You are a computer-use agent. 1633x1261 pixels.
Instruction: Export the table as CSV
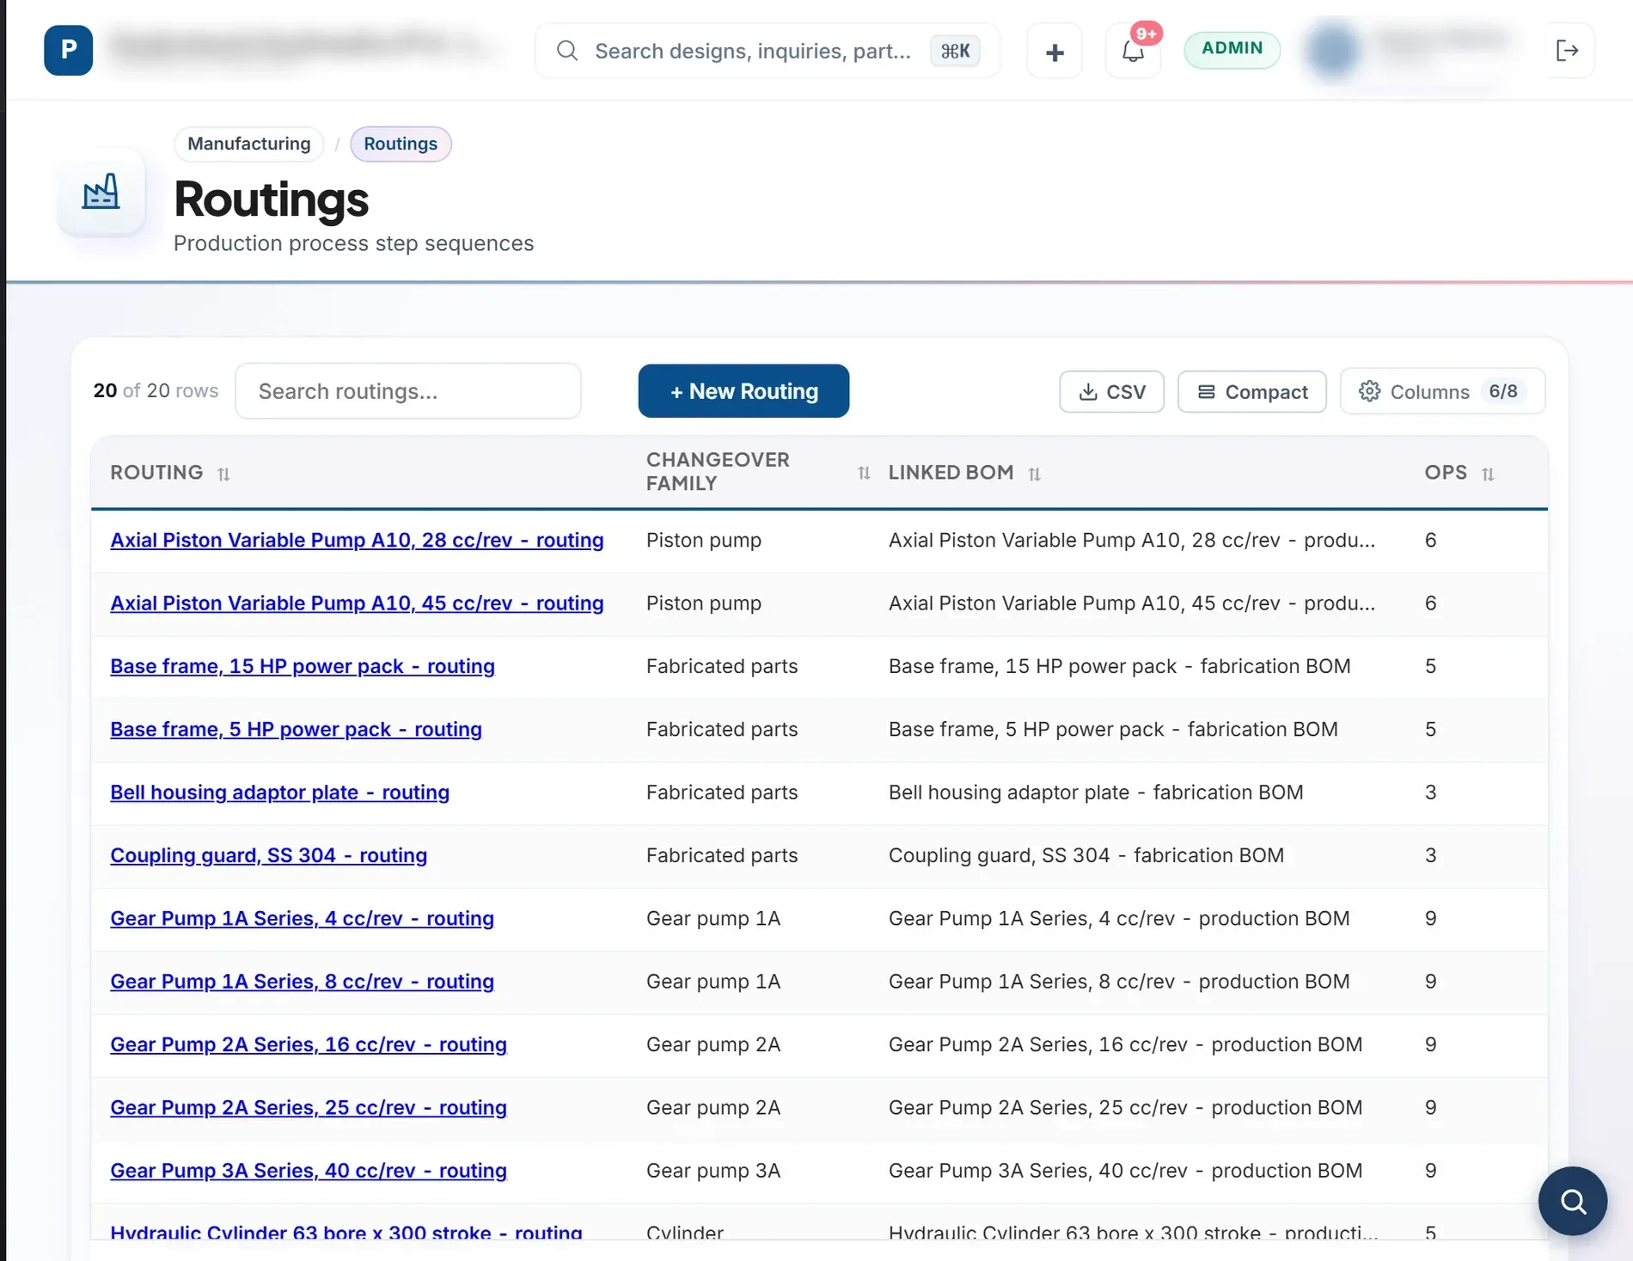click(1111, 392)
